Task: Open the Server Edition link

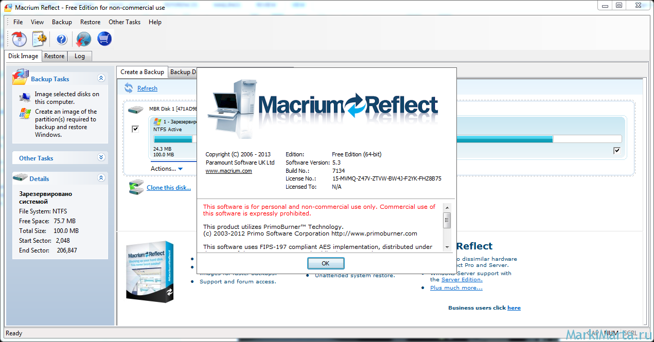Action: click(462, 279)
